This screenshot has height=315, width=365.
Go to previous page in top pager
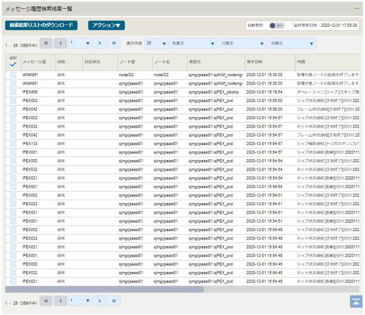point(60,43)
